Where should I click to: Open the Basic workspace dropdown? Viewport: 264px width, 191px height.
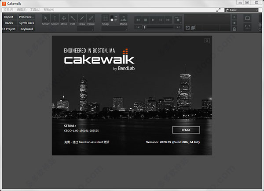241,10
